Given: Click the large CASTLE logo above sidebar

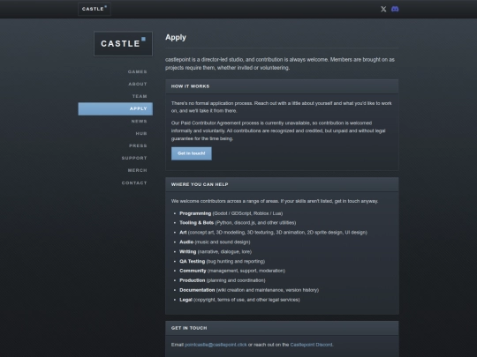Looking at the screenshot, I should tap(123, 44).
